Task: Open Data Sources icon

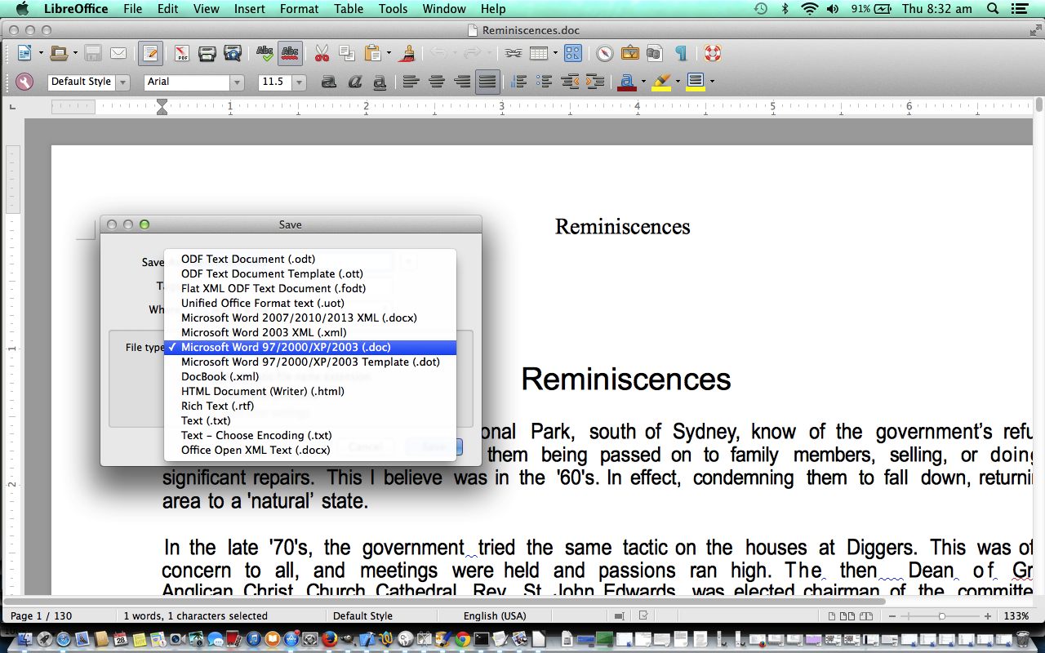Action: (x=655, y=54)
